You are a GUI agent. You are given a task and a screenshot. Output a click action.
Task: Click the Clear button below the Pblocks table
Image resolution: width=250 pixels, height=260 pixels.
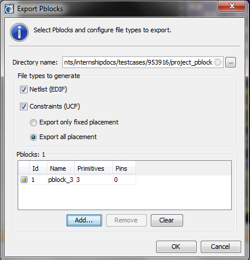click(167, 220)
